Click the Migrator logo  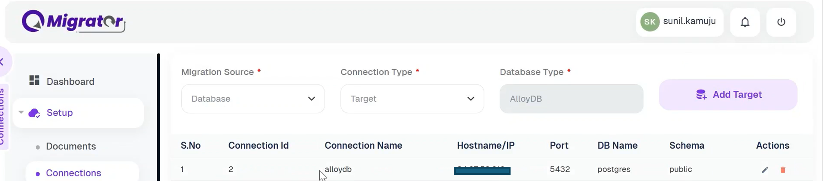point(73,21)
